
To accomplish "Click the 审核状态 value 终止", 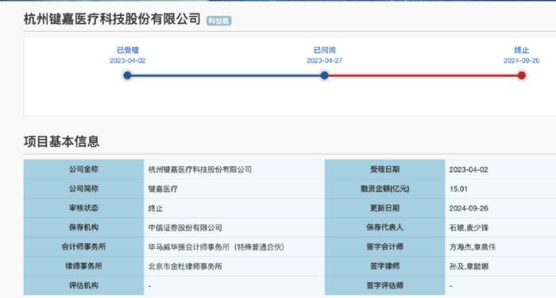I will [234, 208].
